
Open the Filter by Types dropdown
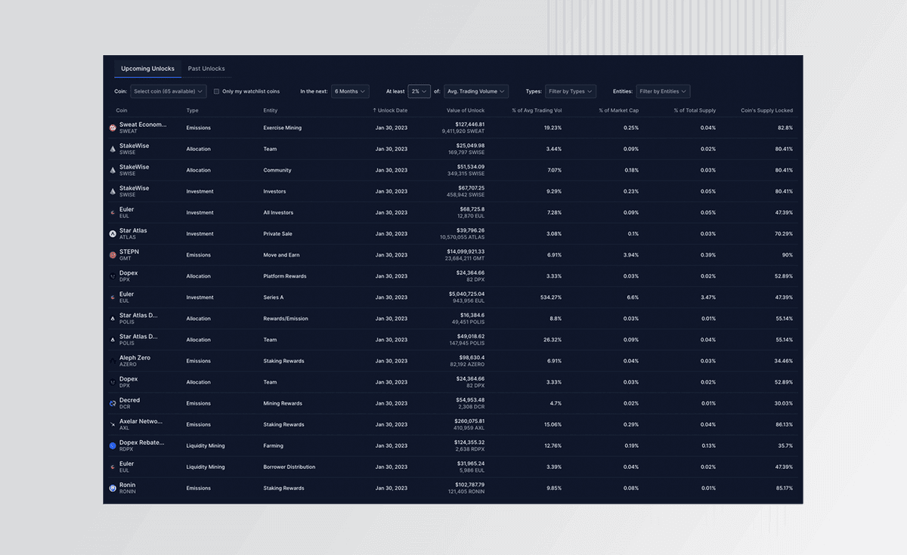click(x=571, y=91)
